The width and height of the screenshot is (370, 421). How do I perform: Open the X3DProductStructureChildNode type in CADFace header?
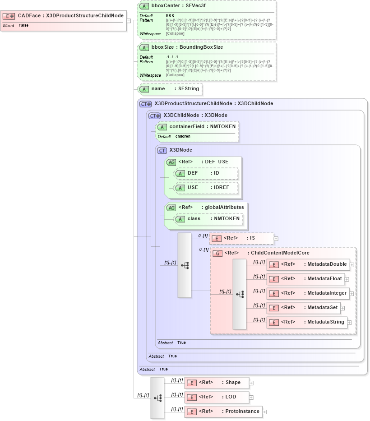click(x=85, y=16)
